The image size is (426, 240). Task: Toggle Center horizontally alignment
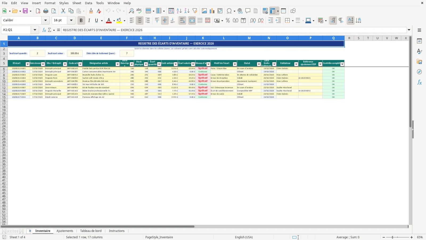pyautogui.click(x=140, y=21)
